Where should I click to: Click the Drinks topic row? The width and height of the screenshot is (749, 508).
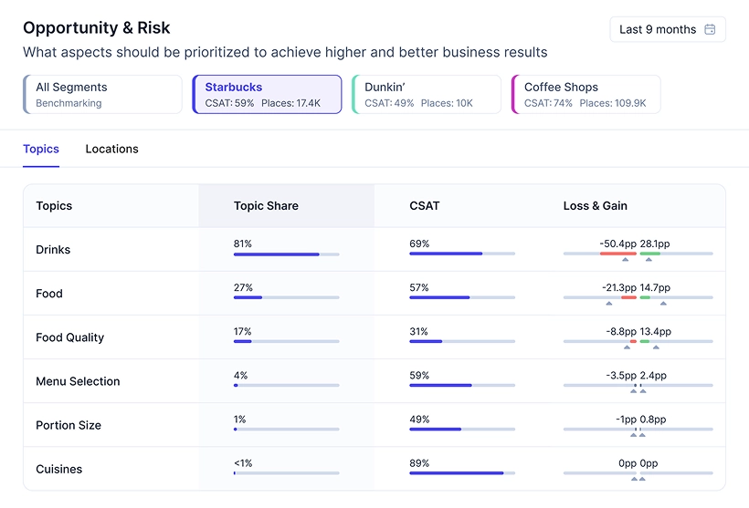pyautogui.click(x=53, y=250)
